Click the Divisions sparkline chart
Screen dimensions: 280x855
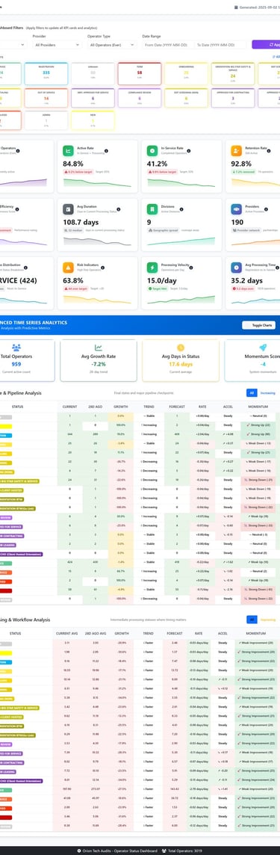coord(181,241)
